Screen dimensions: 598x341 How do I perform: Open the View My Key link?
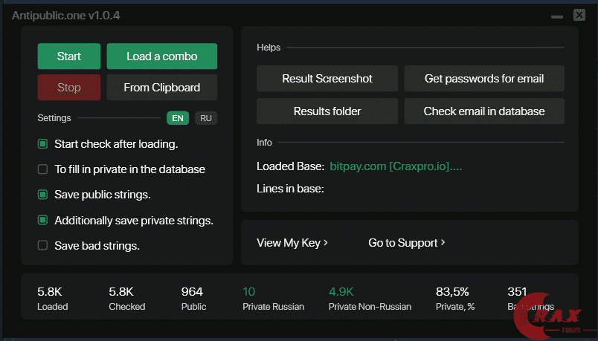292,243
